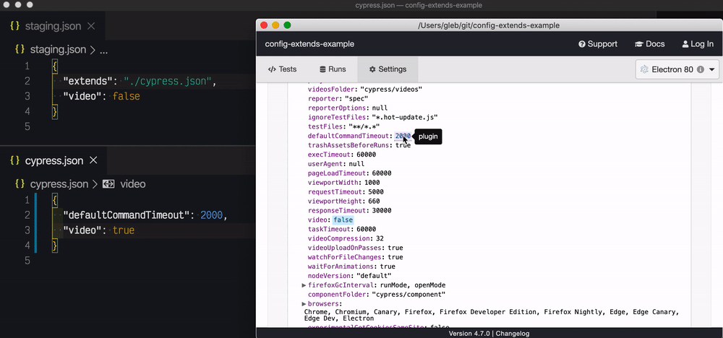Click the Runs tab database icon
This screenshot has height=338, width=723.
point(322,69)
